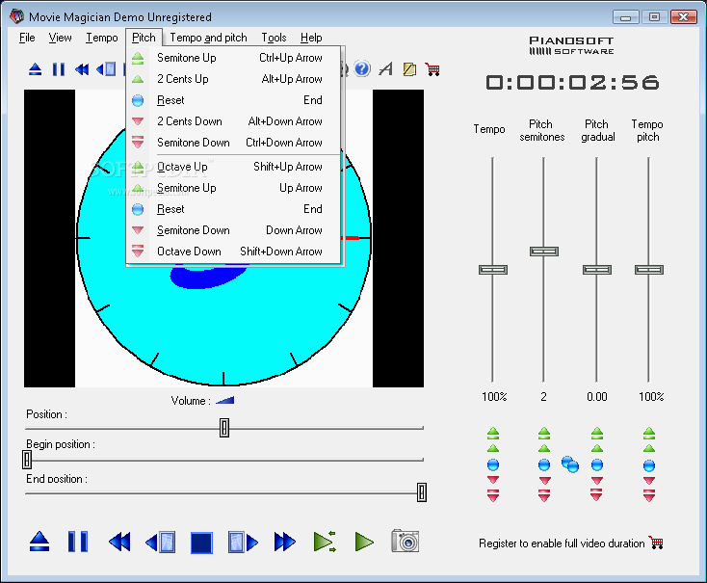Choose Semitone Up with plain Up Arrow shortcut
707x583 pixels.
coord(233,188)
